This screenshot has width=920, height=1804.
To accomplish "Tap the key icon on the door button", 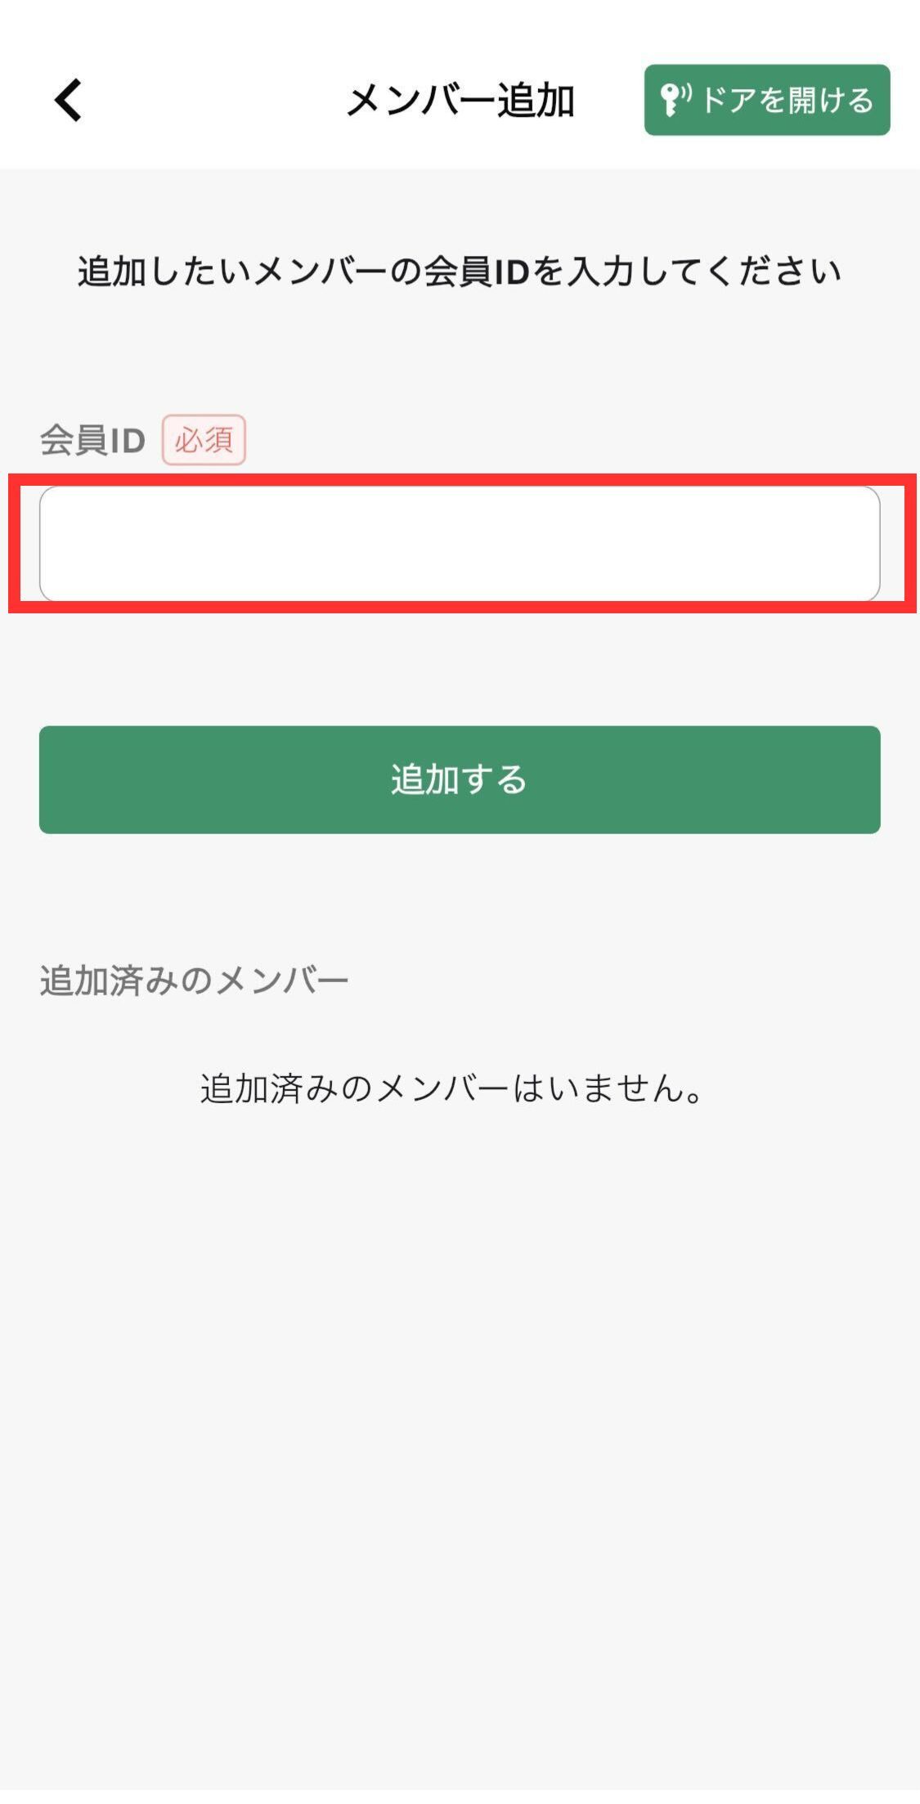I will [671, 101].
